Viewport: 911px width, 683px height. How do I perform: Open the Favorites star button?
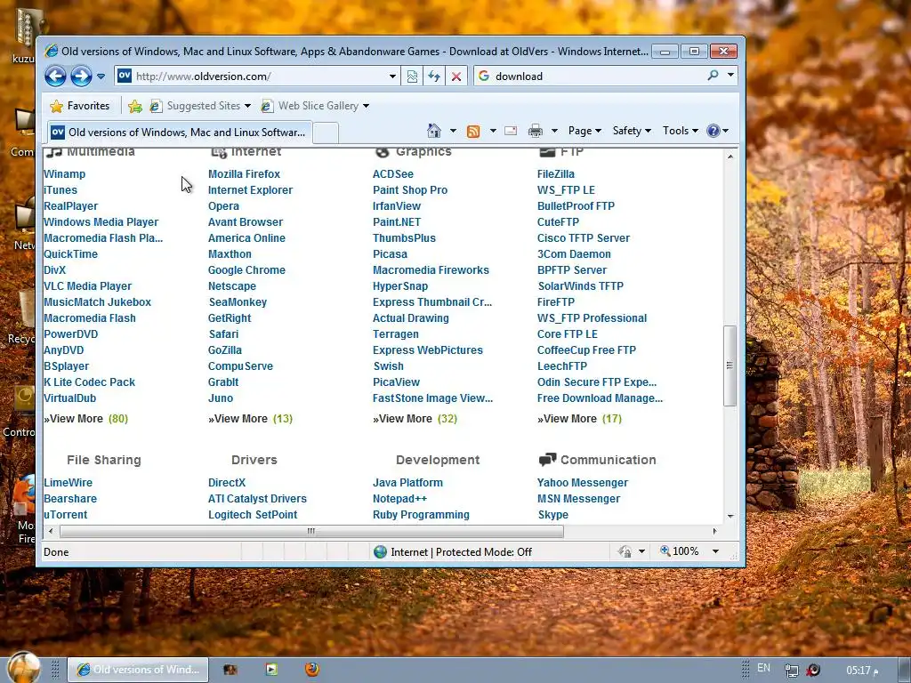click(80, 106)
